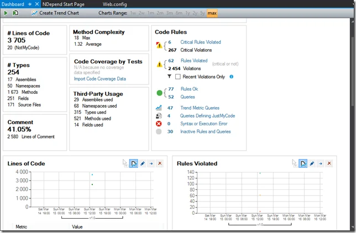Switch to the Dashboard tab

point(13,4)
